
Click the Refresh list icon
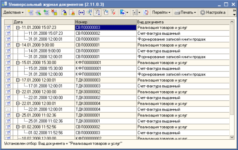point(146,13)
